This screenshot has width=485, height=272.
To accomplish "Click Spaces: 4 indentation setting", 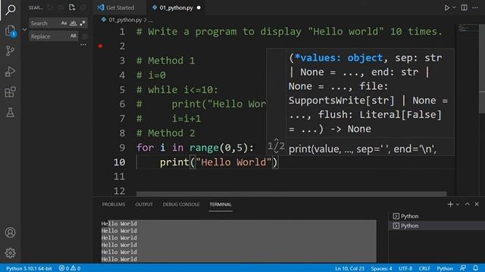I will [381, 268].
